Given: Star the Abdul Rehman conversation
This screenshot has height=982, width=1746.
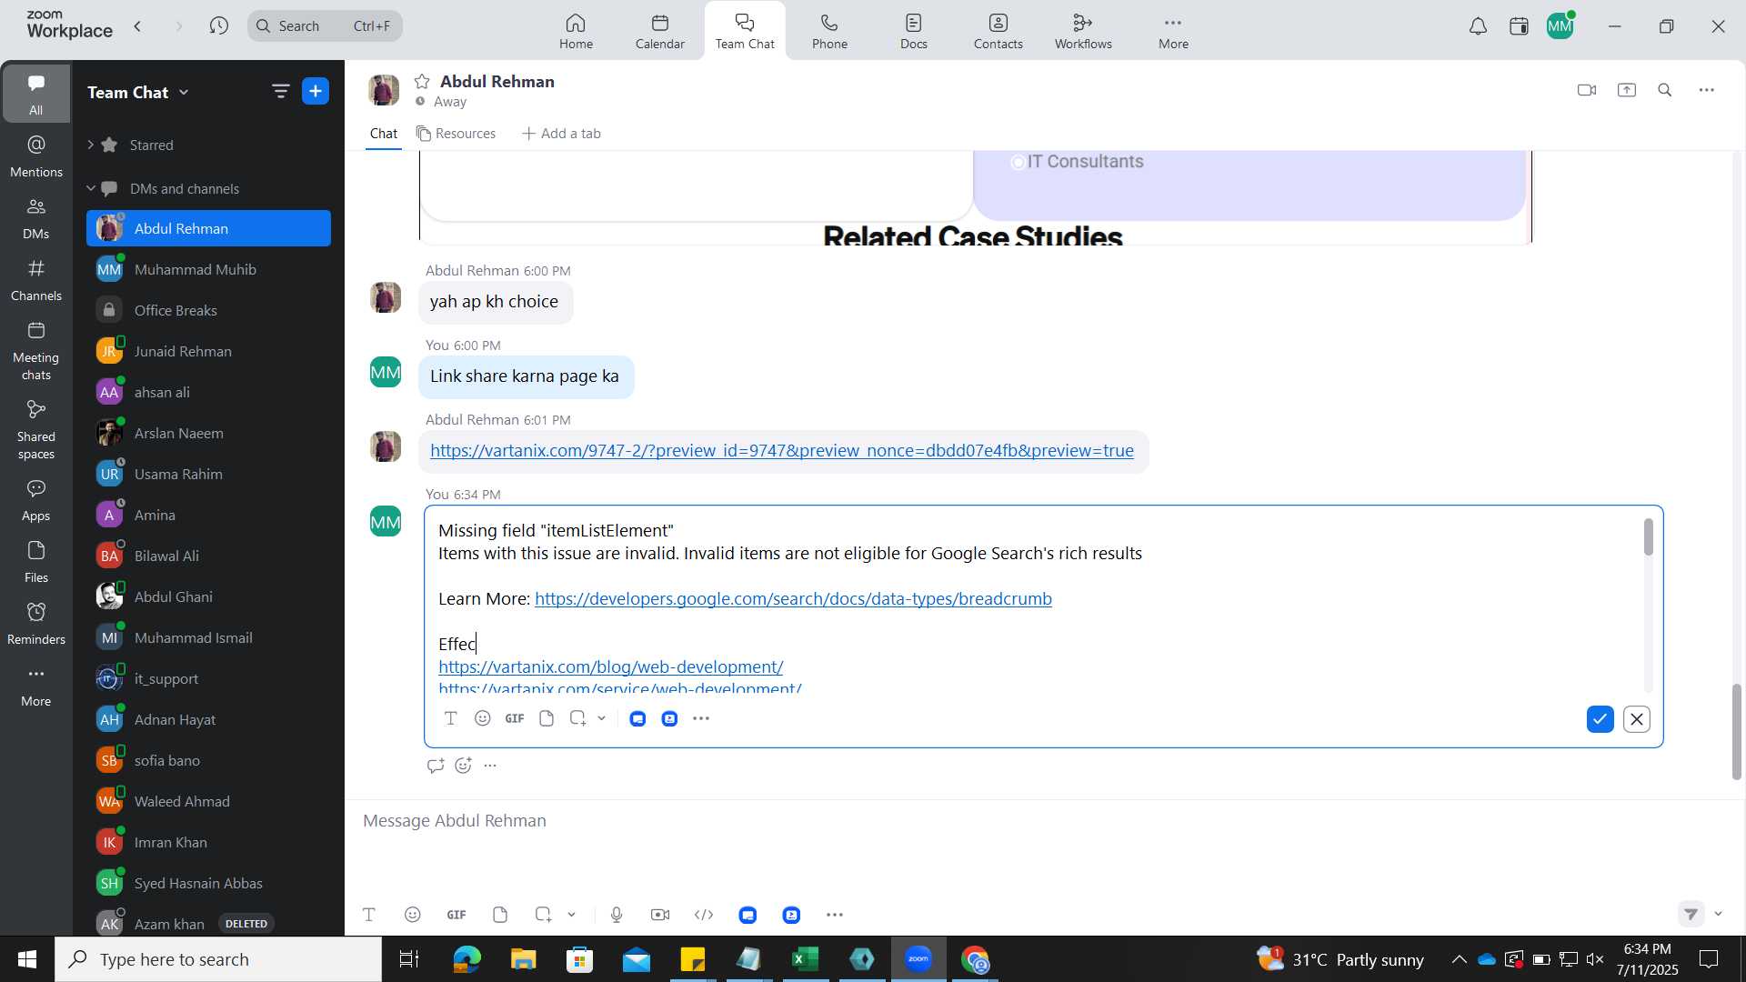Looking at the screenshot, I should click(422, 82).
